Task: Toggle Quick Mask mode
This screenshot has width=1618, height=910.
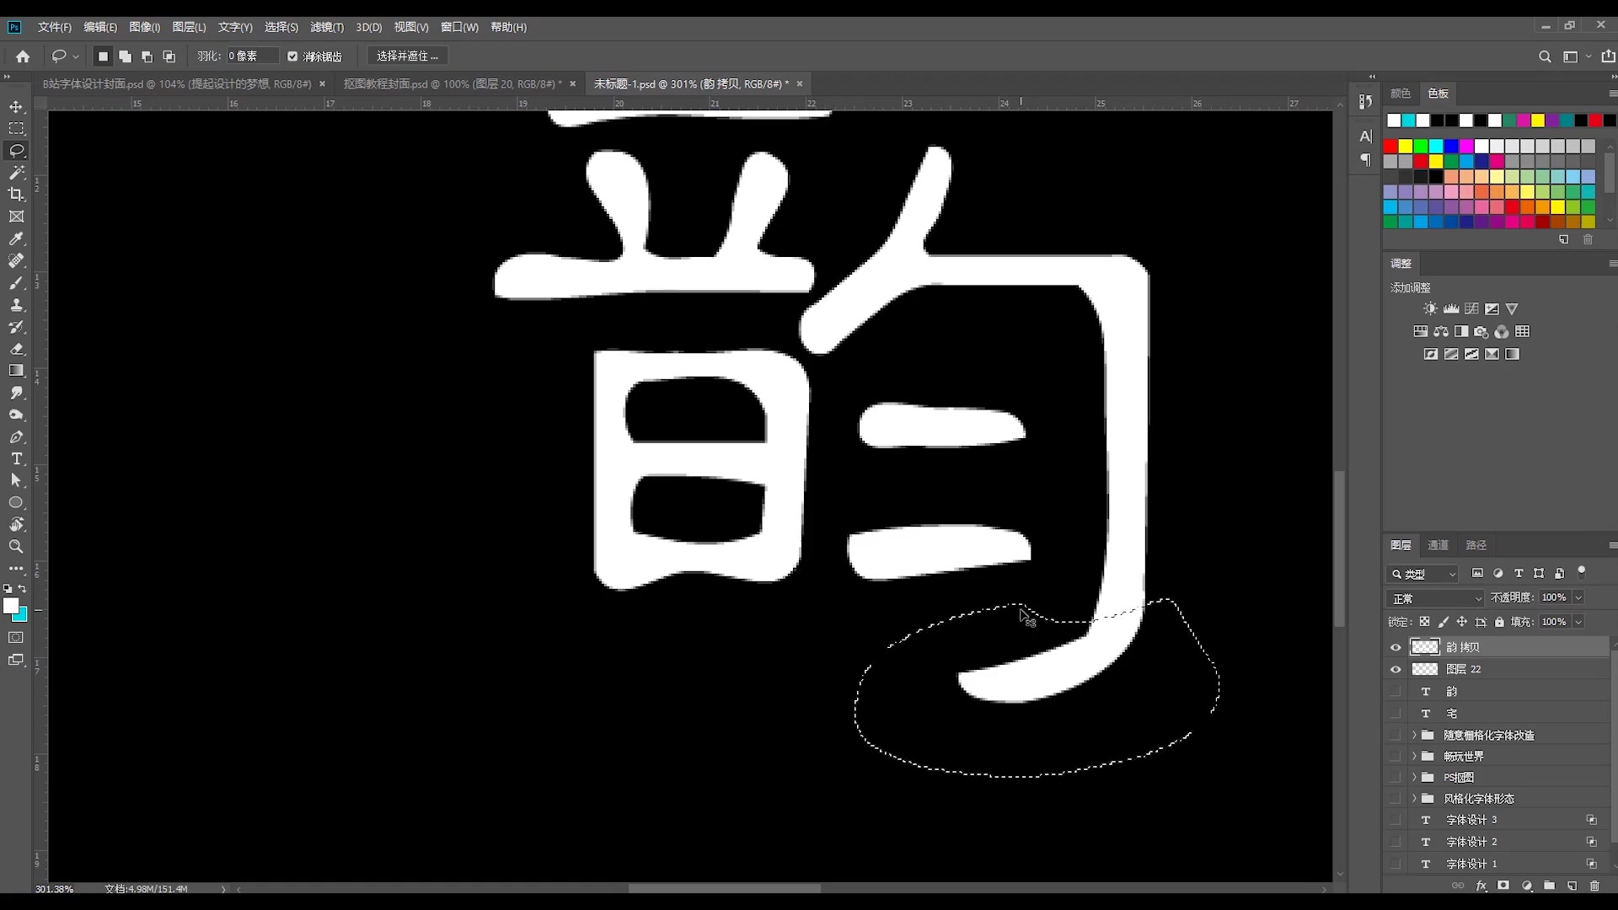Action: 16,638
